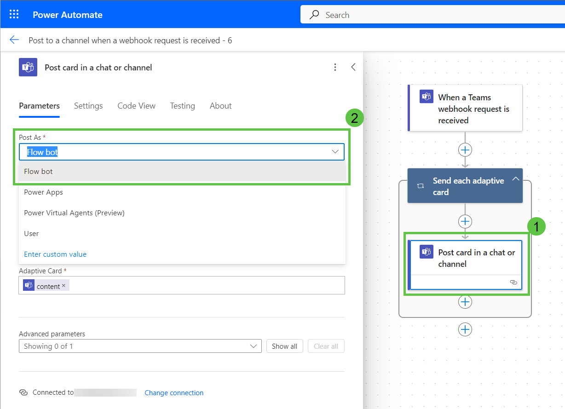Click panel title Post card in a chat or channel
This screenshot has height=409, width=565.
[x=98, y=68]
